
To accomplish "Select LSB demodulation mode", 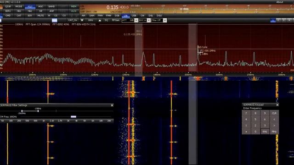I will tap(125, 16).
